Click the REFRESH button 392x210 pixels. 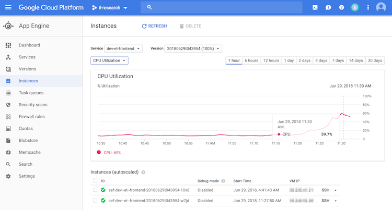click(154, 26)
